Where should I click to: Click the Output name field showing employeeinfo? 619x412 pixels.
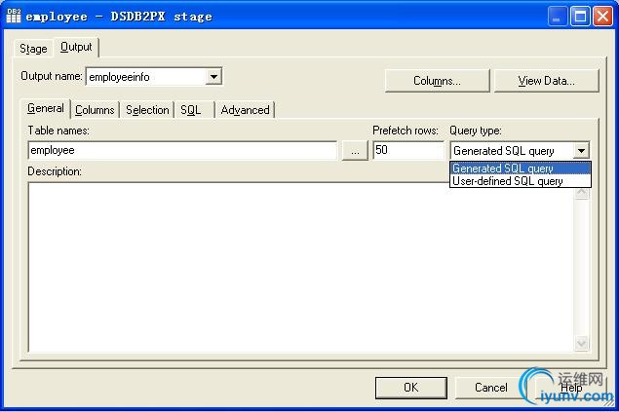[146, 77]
